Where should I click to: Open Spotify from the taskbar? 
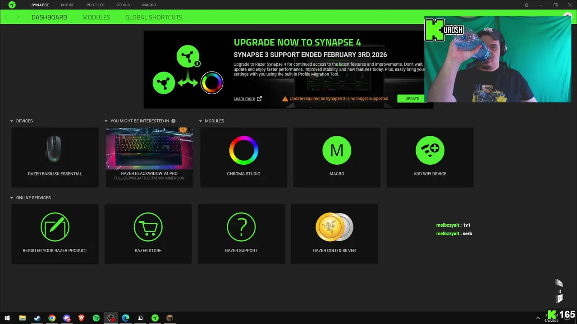(x=96, y=318)
